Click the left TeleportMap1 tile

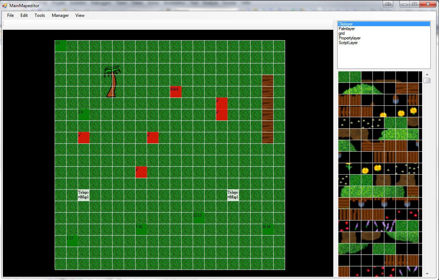(x=84, y=195)
